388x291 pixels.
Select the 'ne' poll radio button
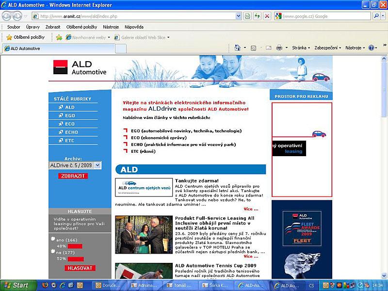point(53,251)
